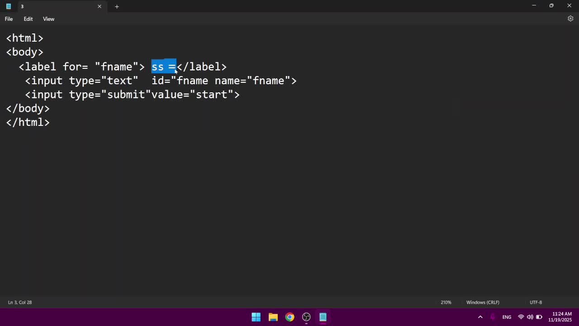Open the View menu
The height and width of the screenshot is (326, 579).
tap(48, 19)
